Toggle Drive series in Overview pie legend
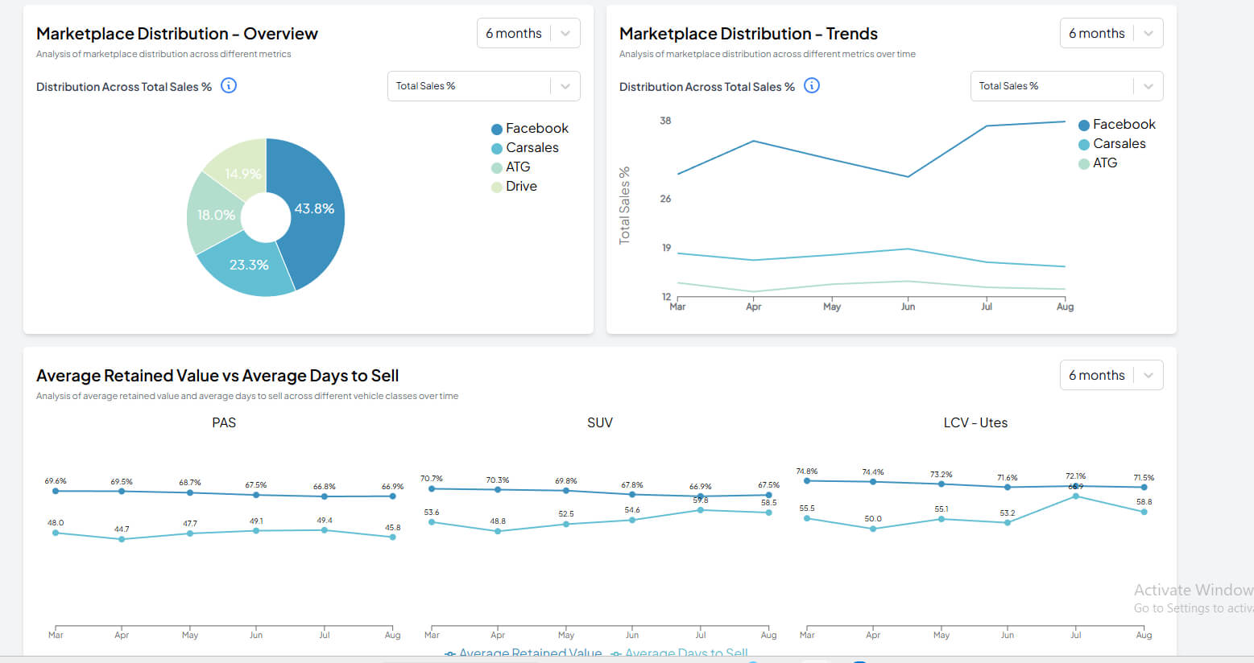Screen dimensions: 1254x663 [514, 186]
